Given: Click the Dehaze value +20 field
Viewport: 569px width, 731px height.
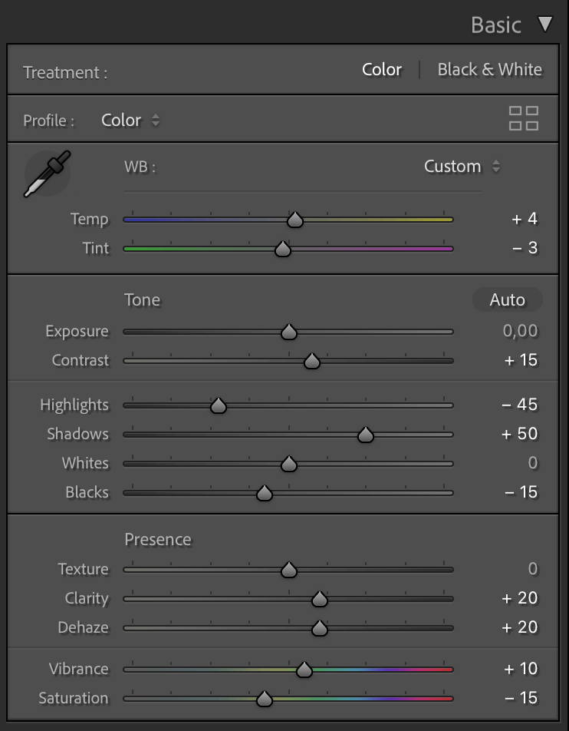Looking at the screenshot, I should pyautogui.click(x=520, y=627).
